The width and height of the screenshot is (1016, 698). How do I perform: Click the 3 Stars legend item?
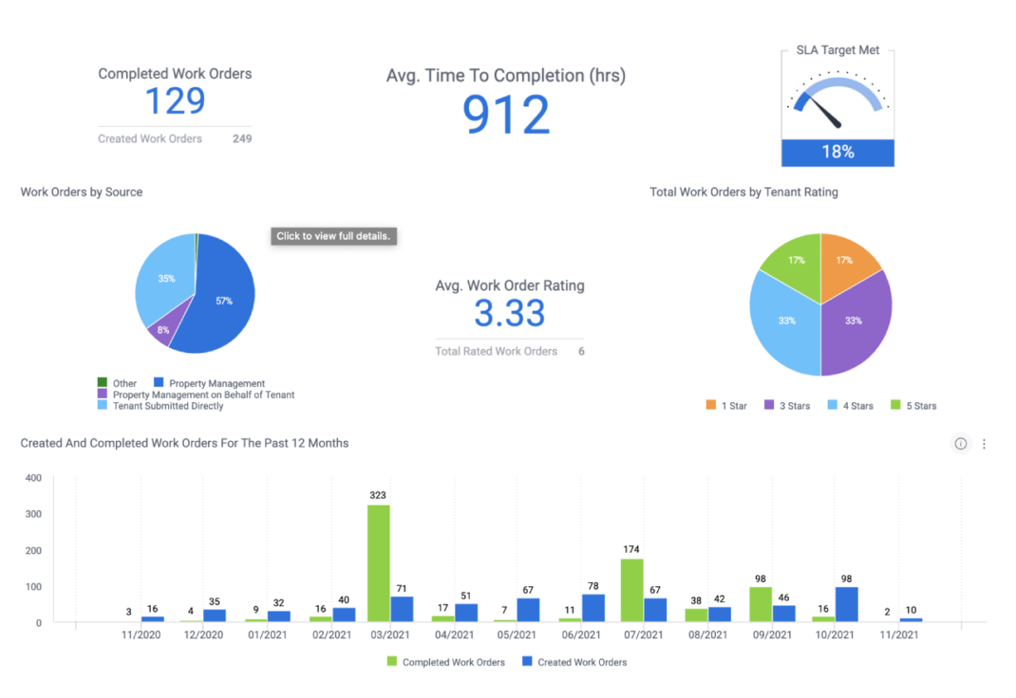[x=786, y=406]
